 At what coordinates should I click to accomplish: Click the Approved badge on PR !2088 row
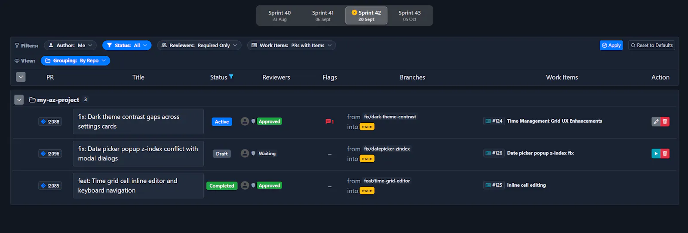click(269, 121)
